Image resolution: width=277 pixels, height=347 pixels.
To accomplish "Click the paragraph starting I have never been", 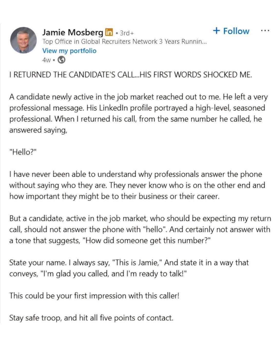I will point(137,185).
